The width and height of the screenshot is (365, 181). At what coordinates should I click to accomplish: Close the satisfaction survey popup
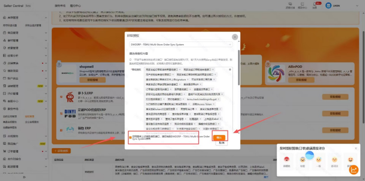tap(356, 148)
